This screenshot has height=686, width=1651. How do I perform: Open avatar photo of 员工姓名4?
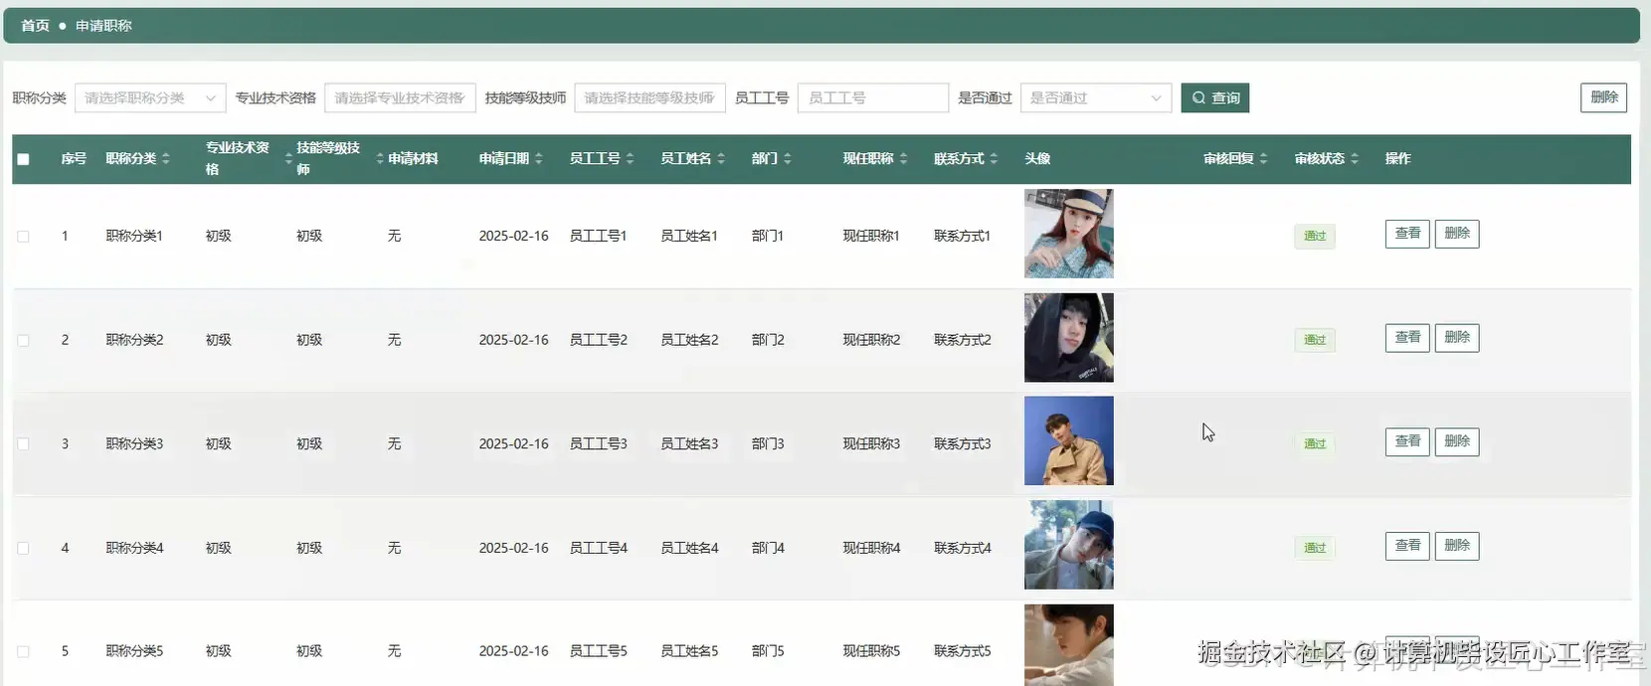pos(1069,545)
